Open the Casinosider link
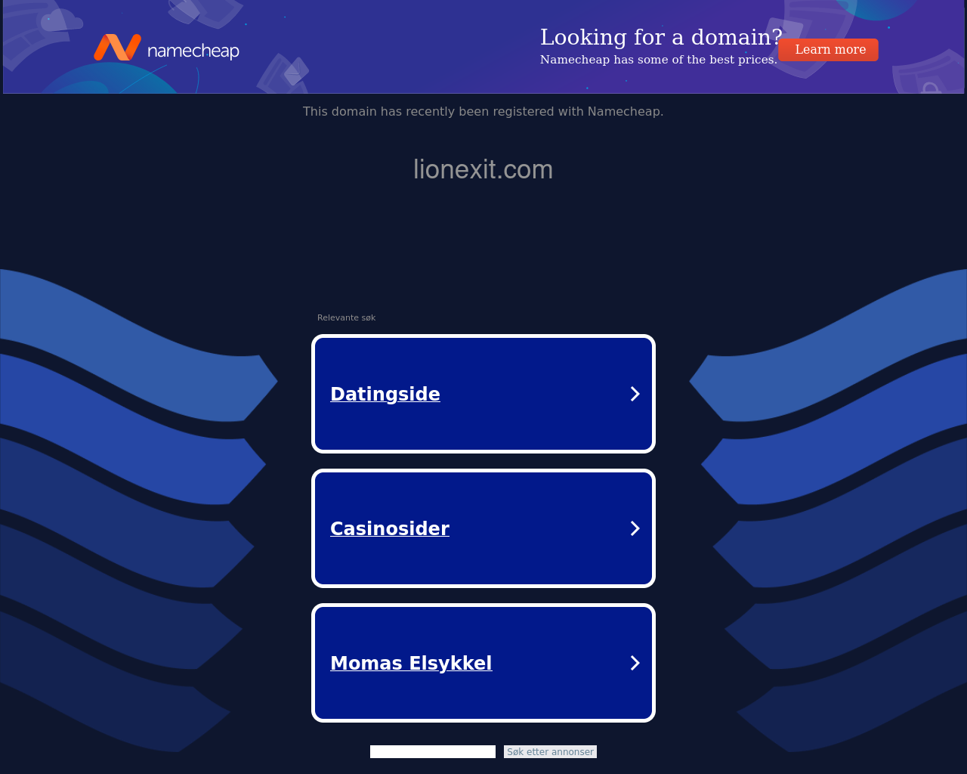The height and width of the screenshot is (774, 967). [x=390, y=528]
